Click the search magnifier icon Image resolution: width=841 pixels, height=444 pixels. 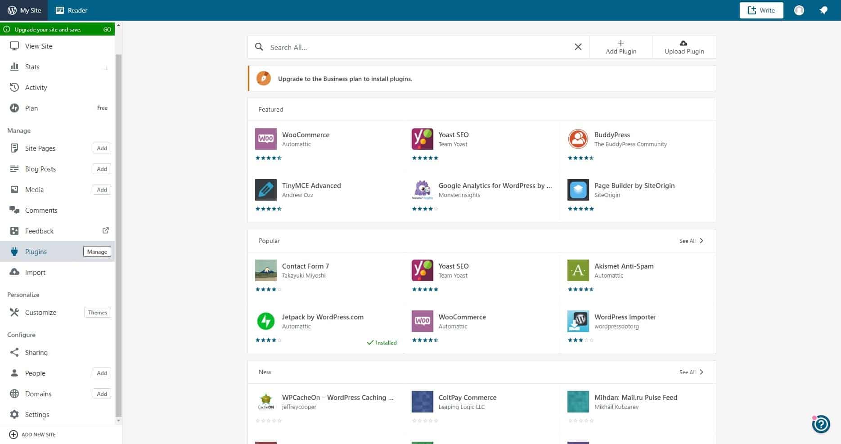[x=259, y=47]
